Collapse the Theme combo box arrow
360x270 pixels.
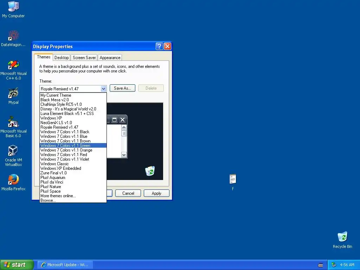pyautogui.click(x=103, y=89)
